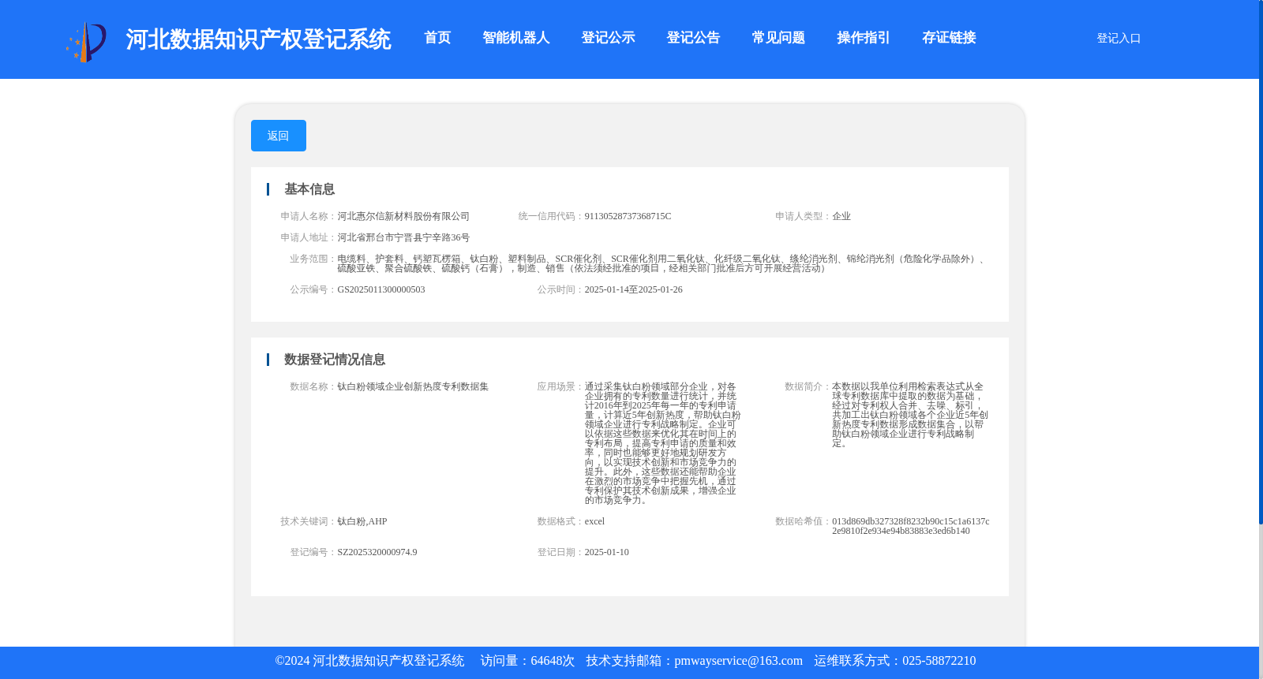This screenshot has width=1263, height=679.
Task: Select applicant name 河北惠尔信新材料股份有限公司
Action: click(403, 216)
